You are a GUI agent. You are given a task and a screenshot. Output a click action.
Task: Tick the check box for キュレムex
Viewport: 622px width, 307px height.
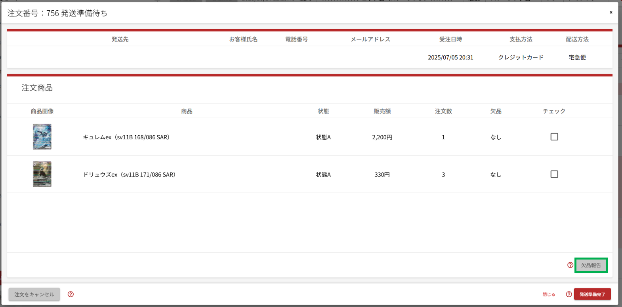click(x=554, y=137)
